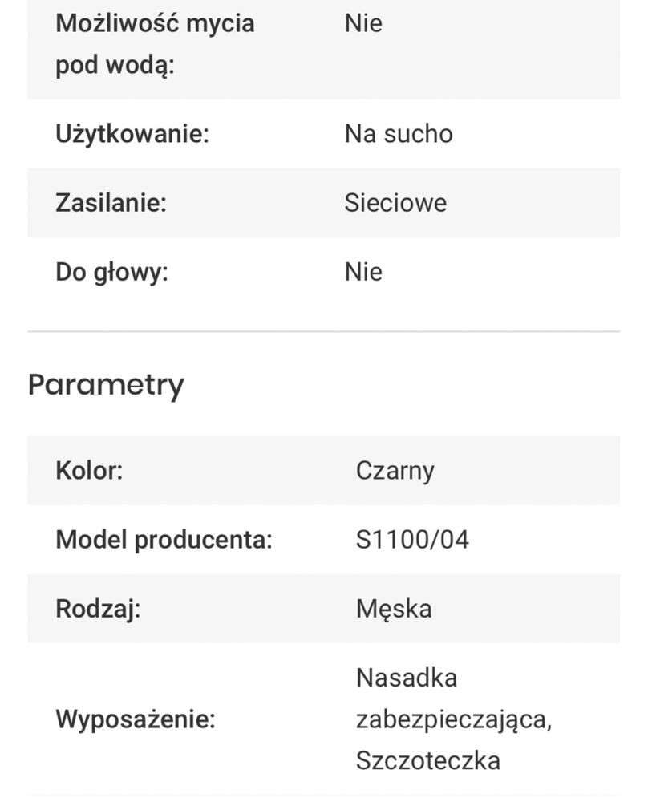Select the 'Kolor:' label
This screenshot has height=802, width=648.
click(x=89, y=471)
